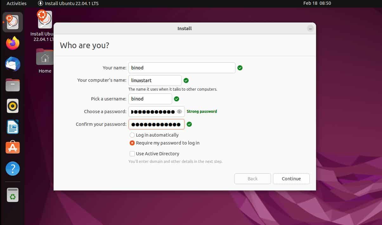The image size is (382, 225).
Task: Open the Files manager in dock
Action: click(13, 85)
